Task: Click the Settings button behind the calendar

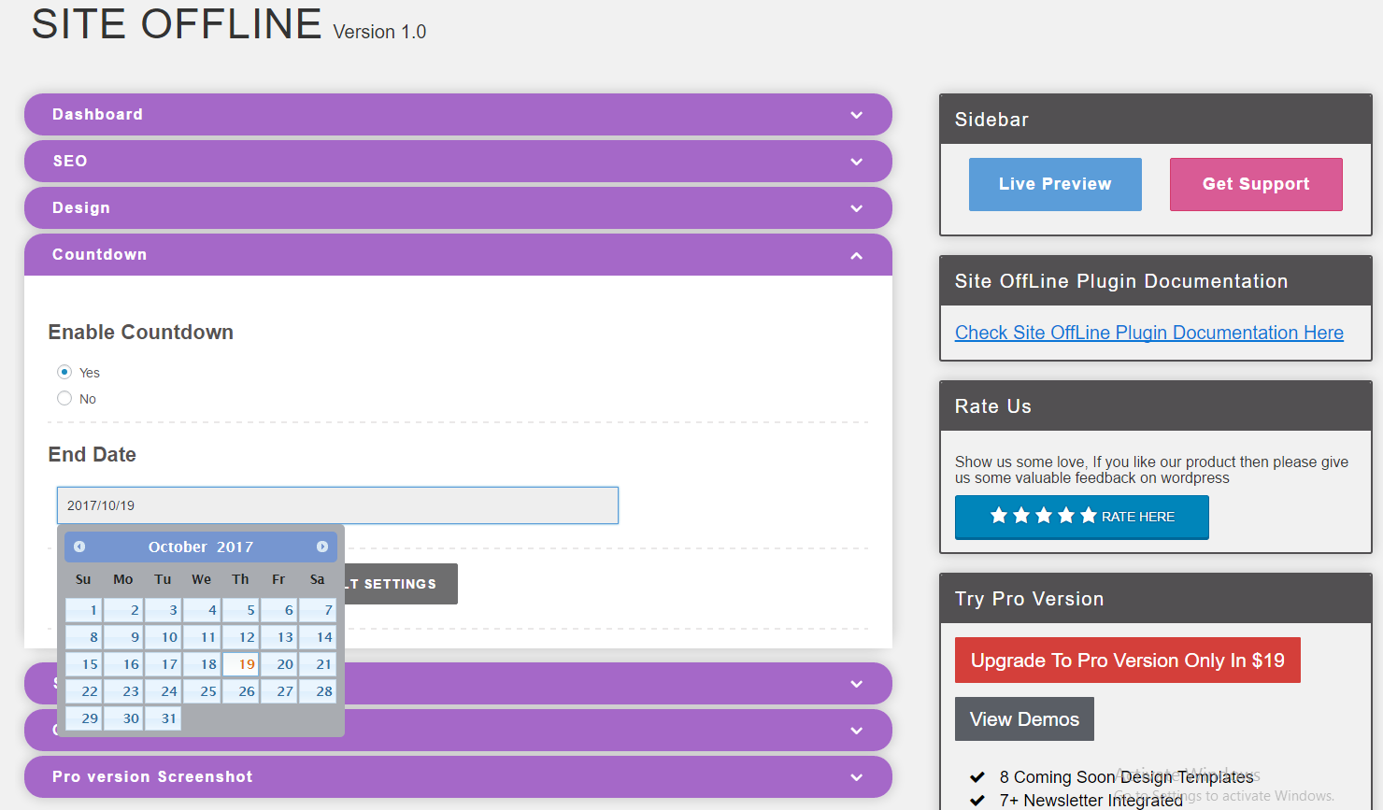Action: (x=401, y=584)
